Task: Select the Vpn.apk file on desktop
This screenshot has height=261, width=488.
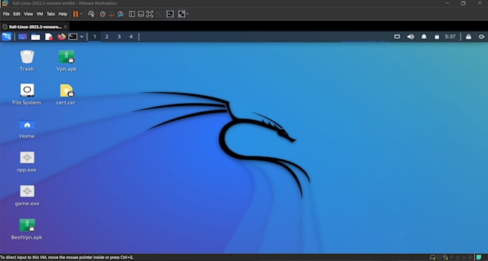Action: click(x=66, y=61)
